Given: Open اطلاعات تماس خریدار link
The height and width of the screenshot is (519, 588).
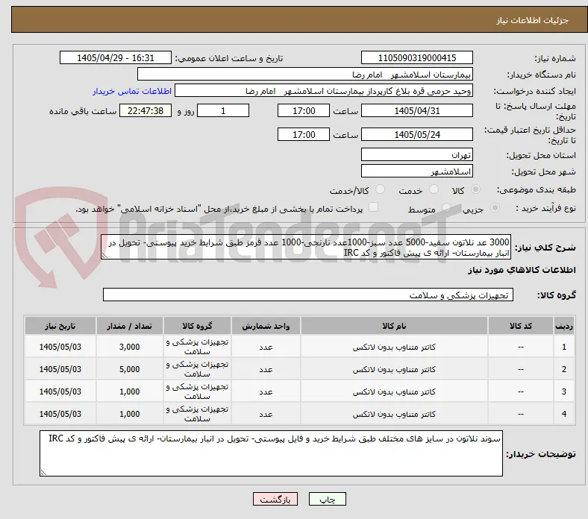Looking at the screenshot, I should tap(132, 91).
